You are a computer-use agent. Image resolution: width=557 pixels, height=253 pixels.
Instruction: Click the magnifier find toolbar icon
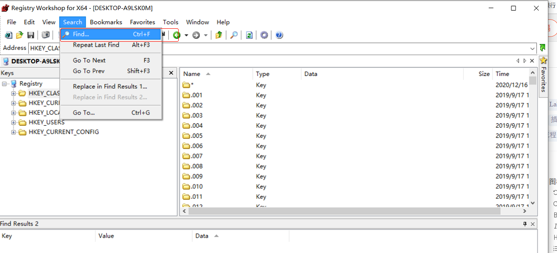(x=234, y=35)
